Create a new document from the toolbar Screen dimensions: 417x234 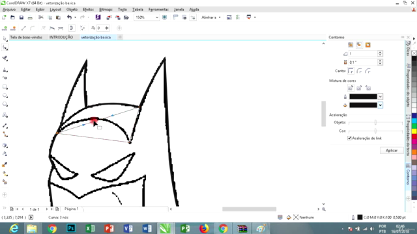4,18
